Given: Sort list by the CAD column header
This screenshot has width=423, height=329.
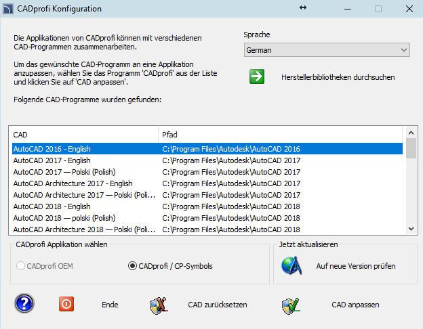Looking at the screenshot, I should (x=83, y=135).
